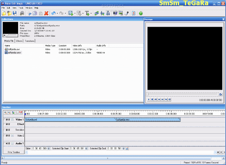Open the Add Clip to Timeline dropdown arrow
The image size is (226, 165).
pyautogui.click(x=83, y=14)
